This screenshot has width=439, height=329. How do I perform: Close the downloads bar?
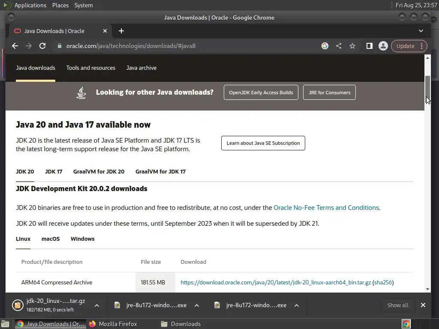click(423, 305)
